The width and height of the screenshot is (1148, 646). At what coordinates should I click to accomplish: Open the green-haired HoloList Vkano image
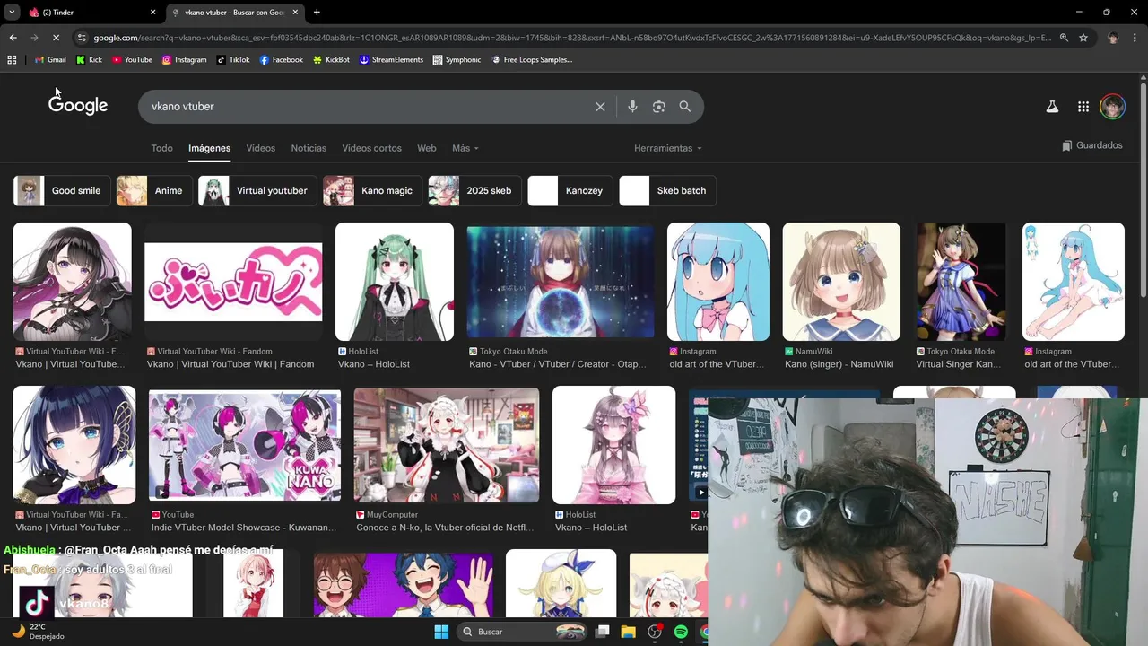[395, 282]
